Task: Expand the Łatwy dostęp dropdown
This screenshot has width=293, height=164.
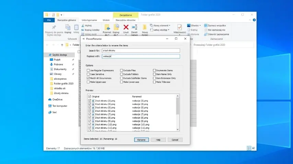Action: click(161, 30)
